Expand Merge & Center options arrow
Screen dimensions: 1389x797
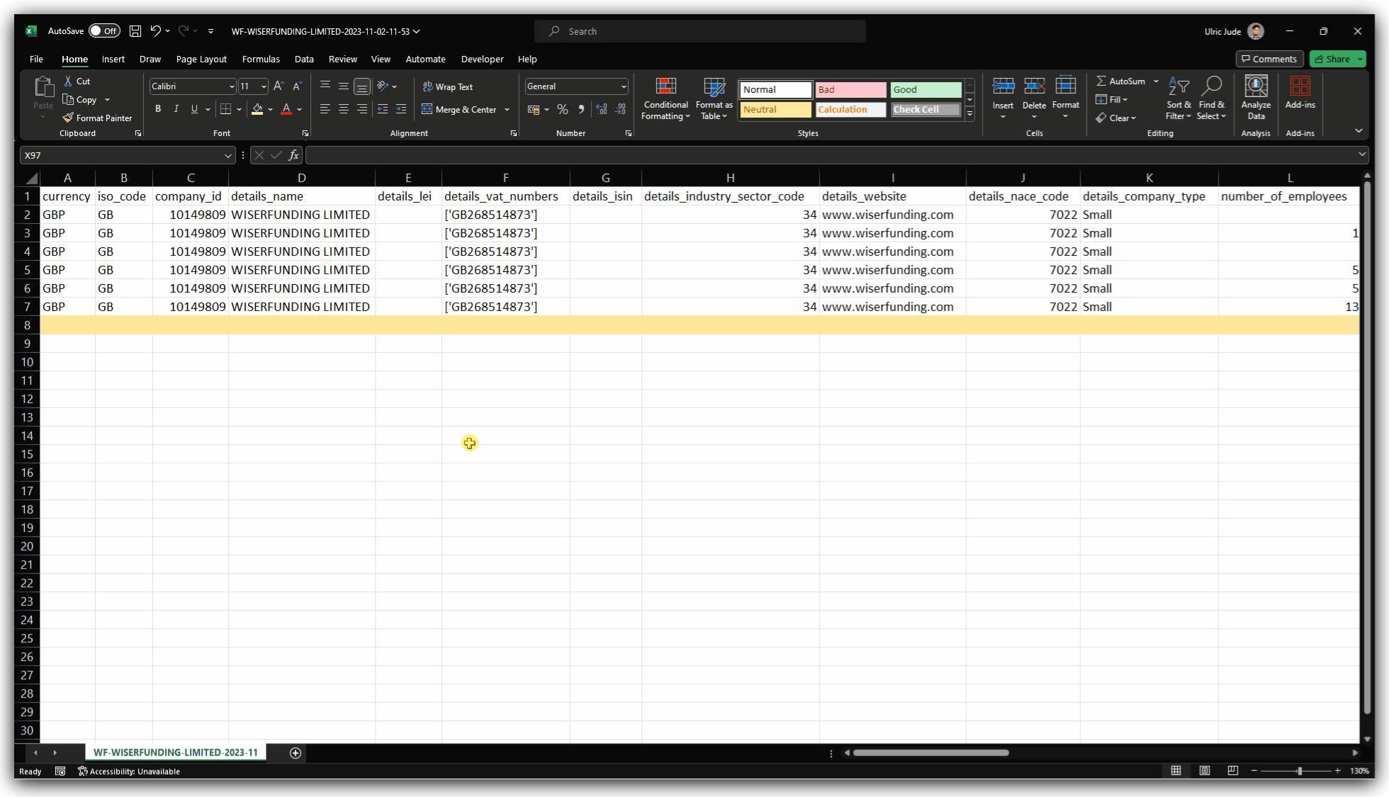[x=507, y=109]
